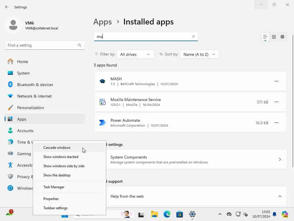This screenshot has width=294, height=221.
Task: Go back using the Settings back arrow
Action: click(7, 7)
